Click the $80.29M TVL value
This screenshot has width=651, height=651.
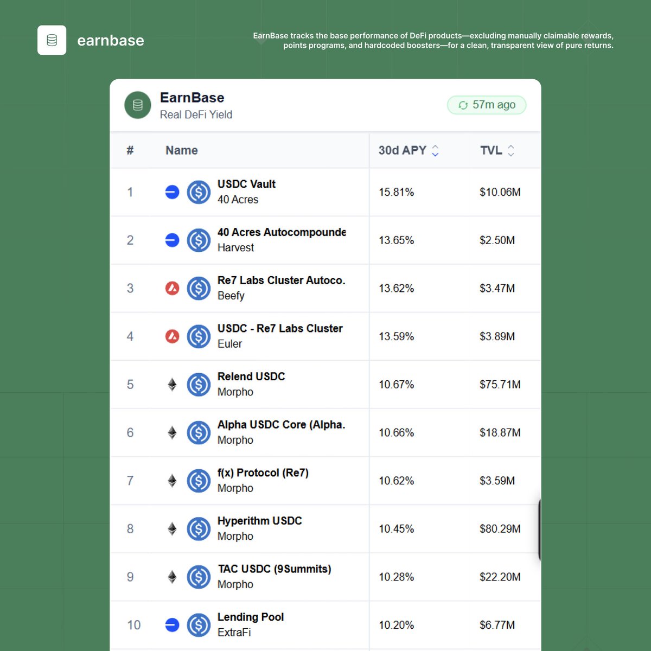[500, 529]
